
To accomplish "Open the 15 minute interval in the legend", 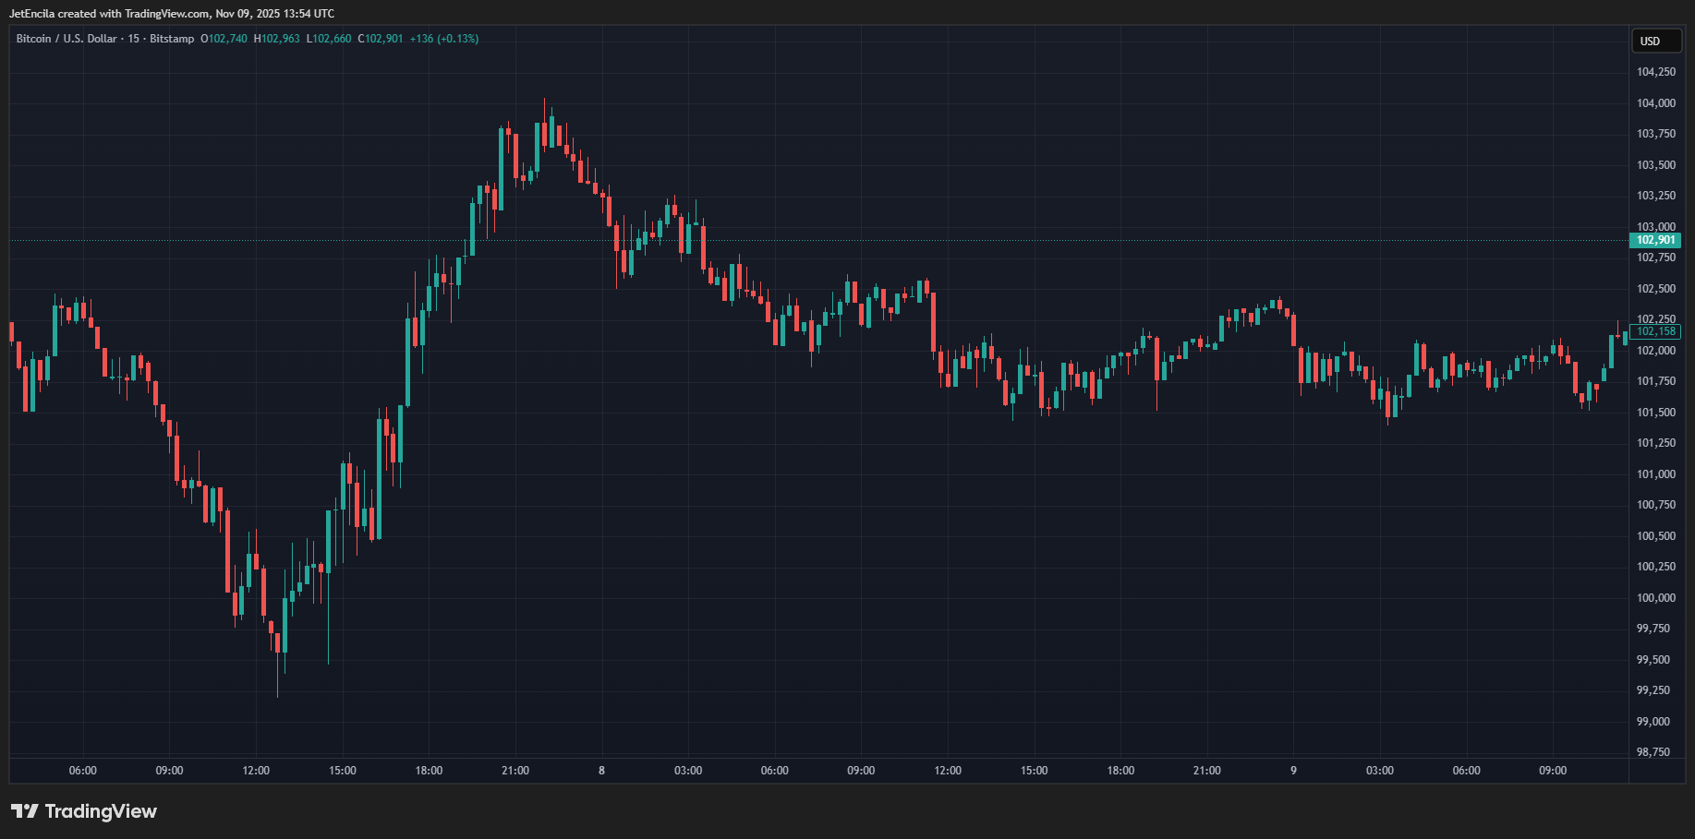I will point(135,39).
